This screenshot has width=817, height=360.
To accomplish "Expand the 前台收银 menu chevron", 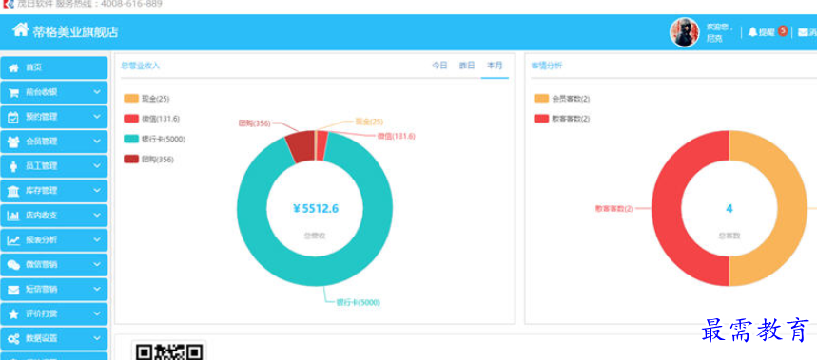I will click(x=97, y=92).
